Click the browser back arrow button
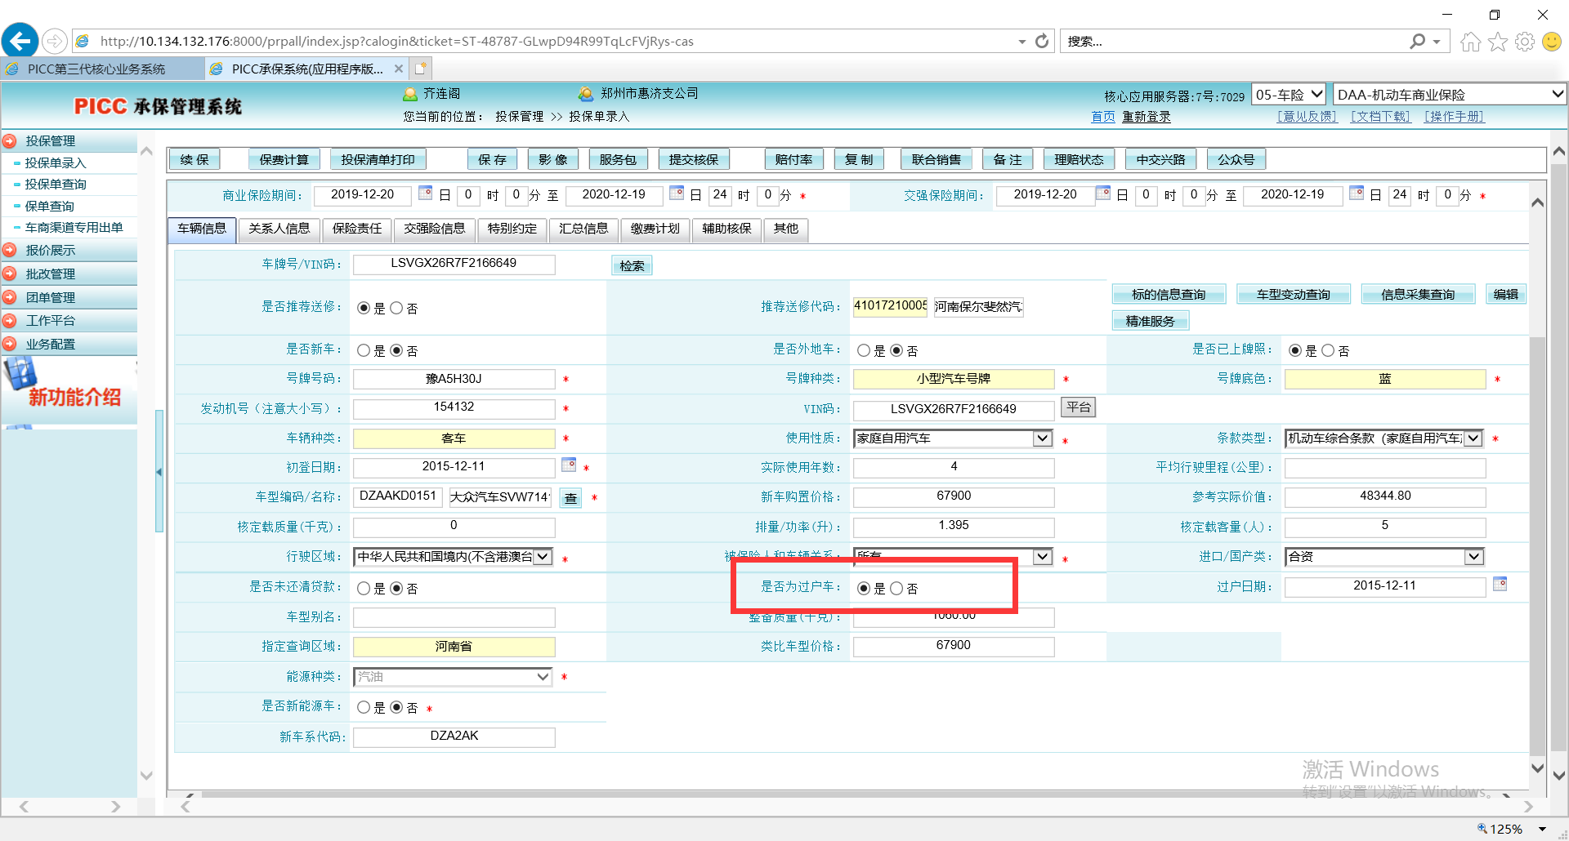 click(x=20, y=41)
